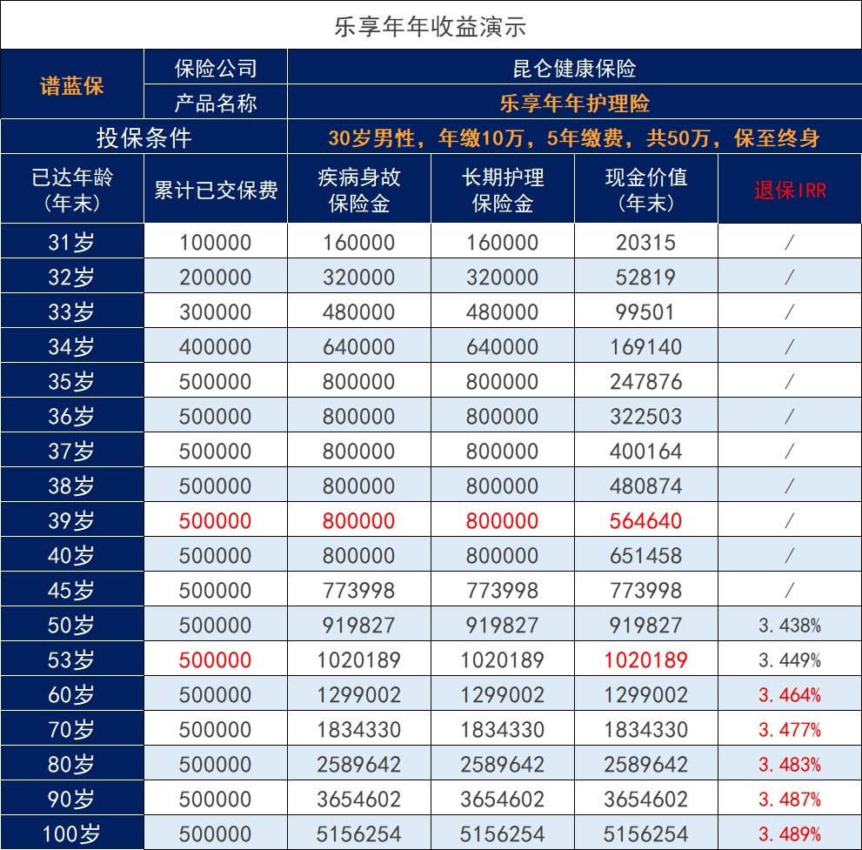
Task: Click the red cash value 564640
Action: tap(645, 521)
